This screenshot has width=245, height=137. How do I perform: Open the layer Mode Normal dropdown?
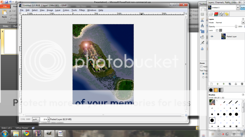(243, 23)
